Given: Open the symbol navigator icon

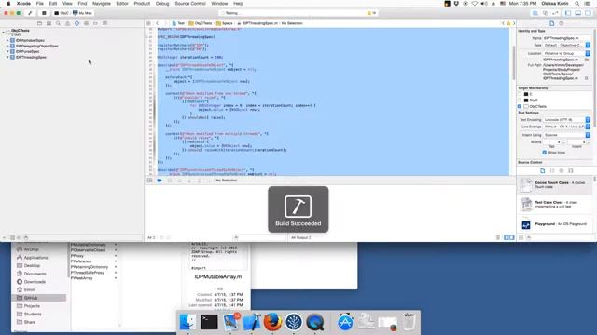Looking at the screenshot, I should pyautogui.click(x=49, y=23).
